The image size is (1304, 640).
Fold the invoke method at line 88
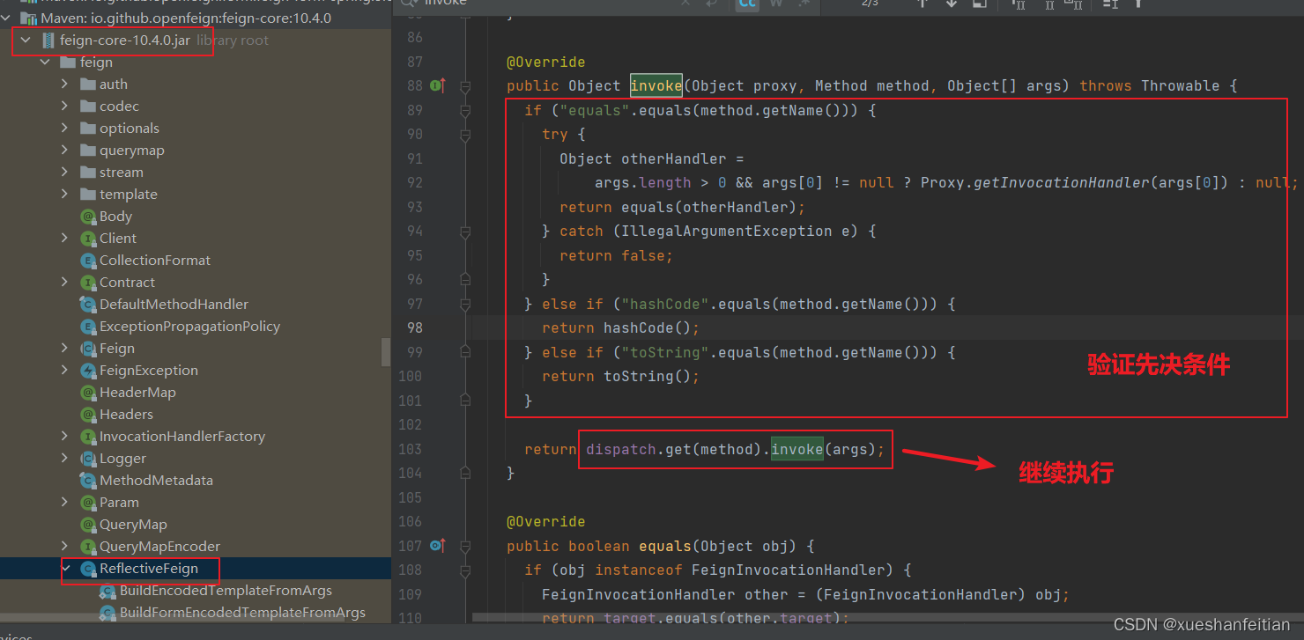click(465, 86)
